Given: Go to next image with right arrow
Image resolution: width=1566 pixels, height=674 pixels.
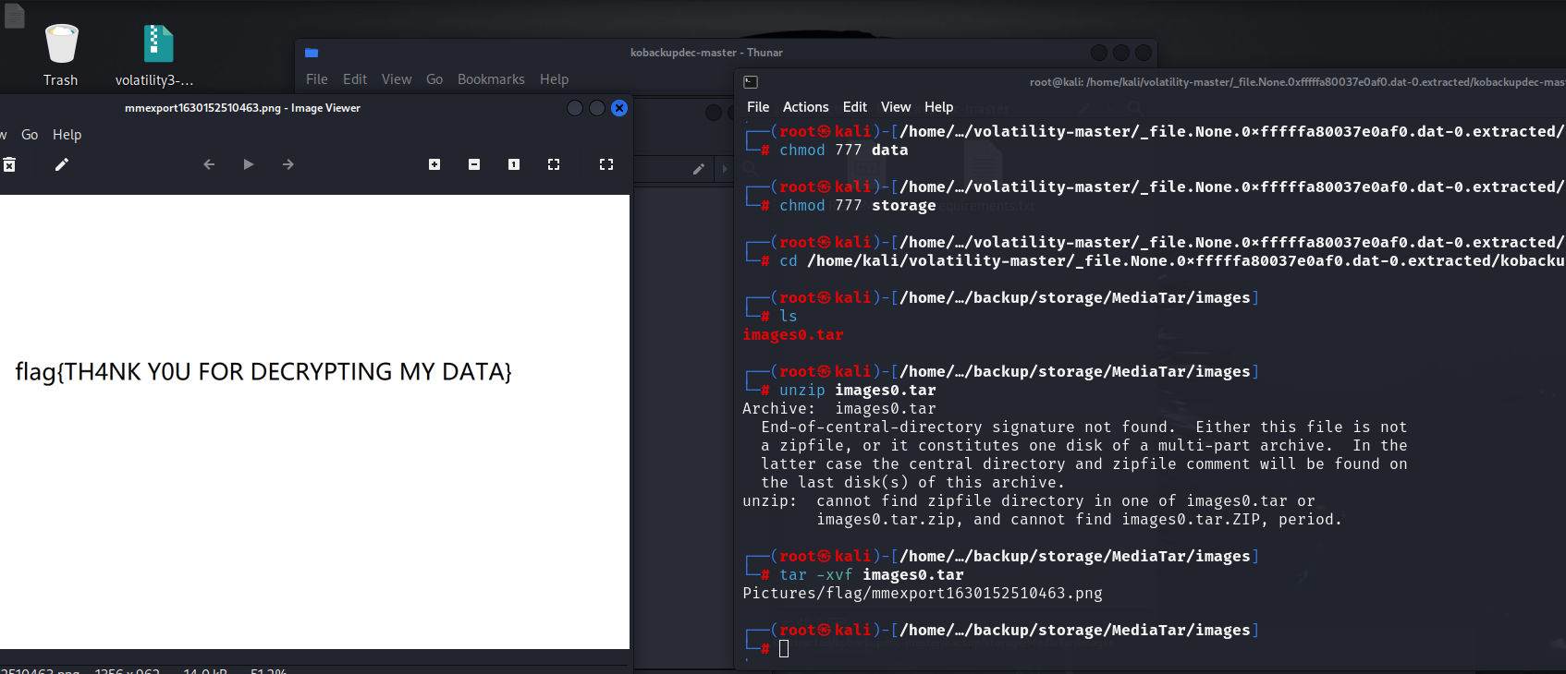Looking at the screenshot, I should pos(288,164).
